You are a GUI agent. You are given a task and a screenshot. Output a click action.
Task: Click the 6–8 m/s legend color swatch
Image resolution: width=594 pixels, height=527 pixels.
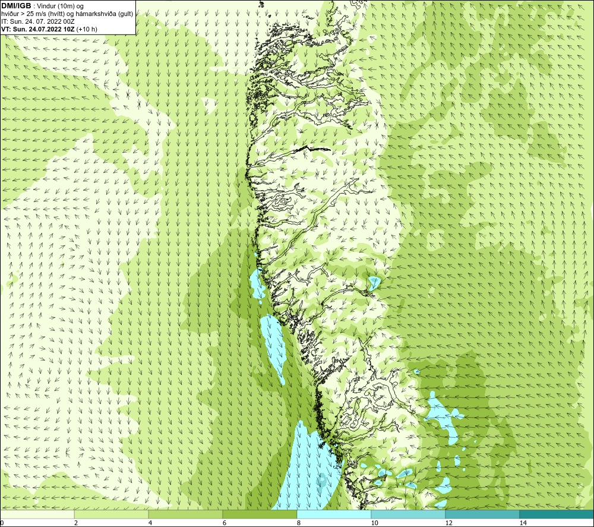[x=260, y=514]
